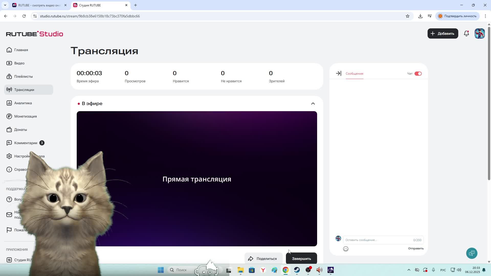Open Steam from the taskbar

(x=297, y=270)
